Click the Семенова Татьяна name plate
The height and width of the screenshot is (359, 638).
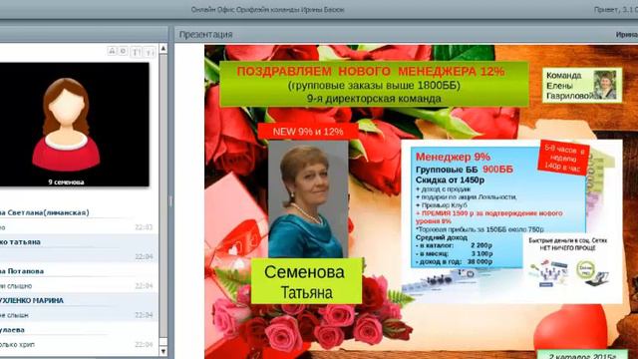pyautogui.click(x=306, y=281)
